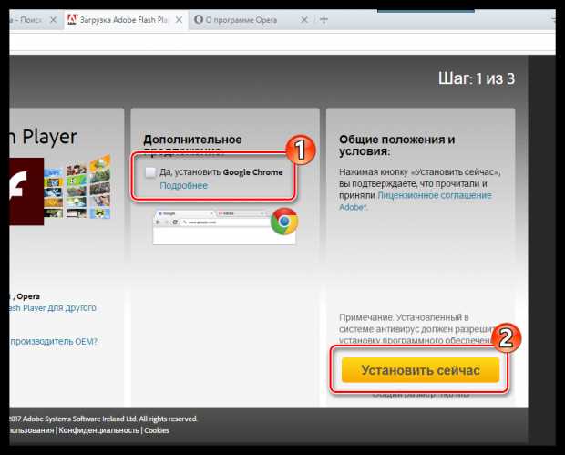Viewport: 565px width, 455px height.
Task: Click the Google Chrome logo image
Action: point(284,221)
